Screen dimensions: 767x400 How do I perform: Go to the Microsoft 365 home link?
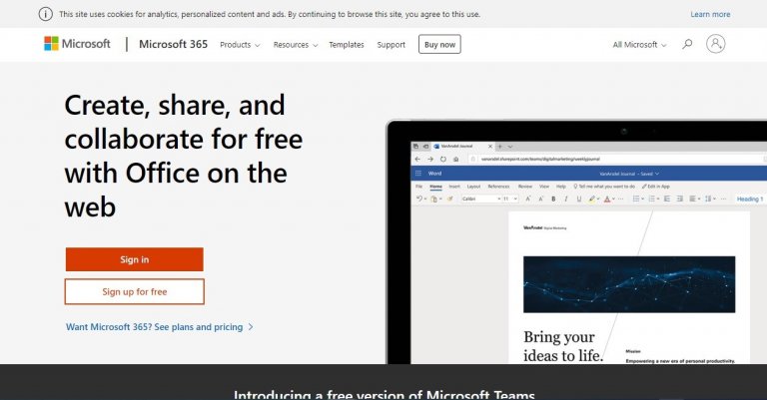point(173,44)
